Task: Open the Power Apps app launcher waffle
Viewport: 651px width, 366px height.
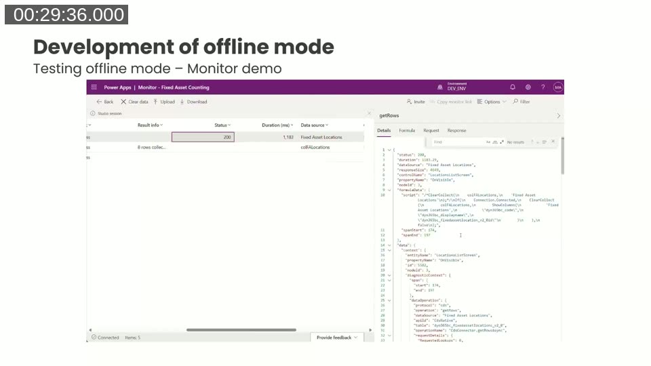Action: pos(94,87)
